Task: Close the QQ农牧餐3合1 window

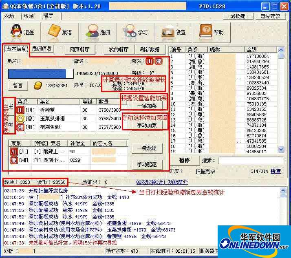Action: click(284, 7)
